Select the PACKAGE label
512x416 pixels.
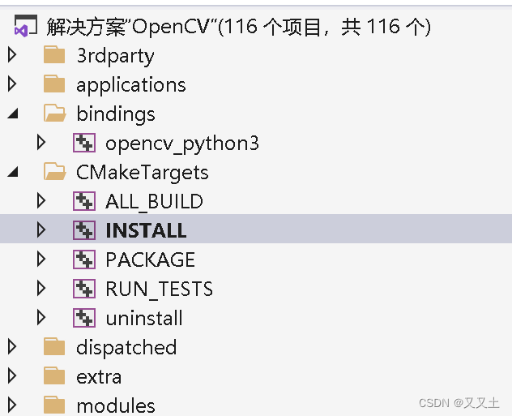[150, 259]
